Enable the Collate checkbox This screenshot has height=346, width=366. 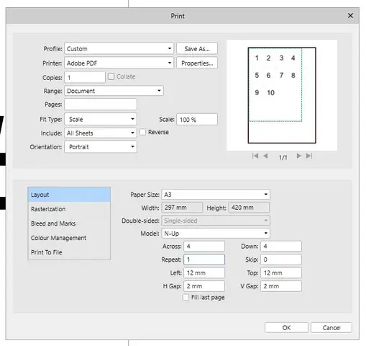pos(111,76)
